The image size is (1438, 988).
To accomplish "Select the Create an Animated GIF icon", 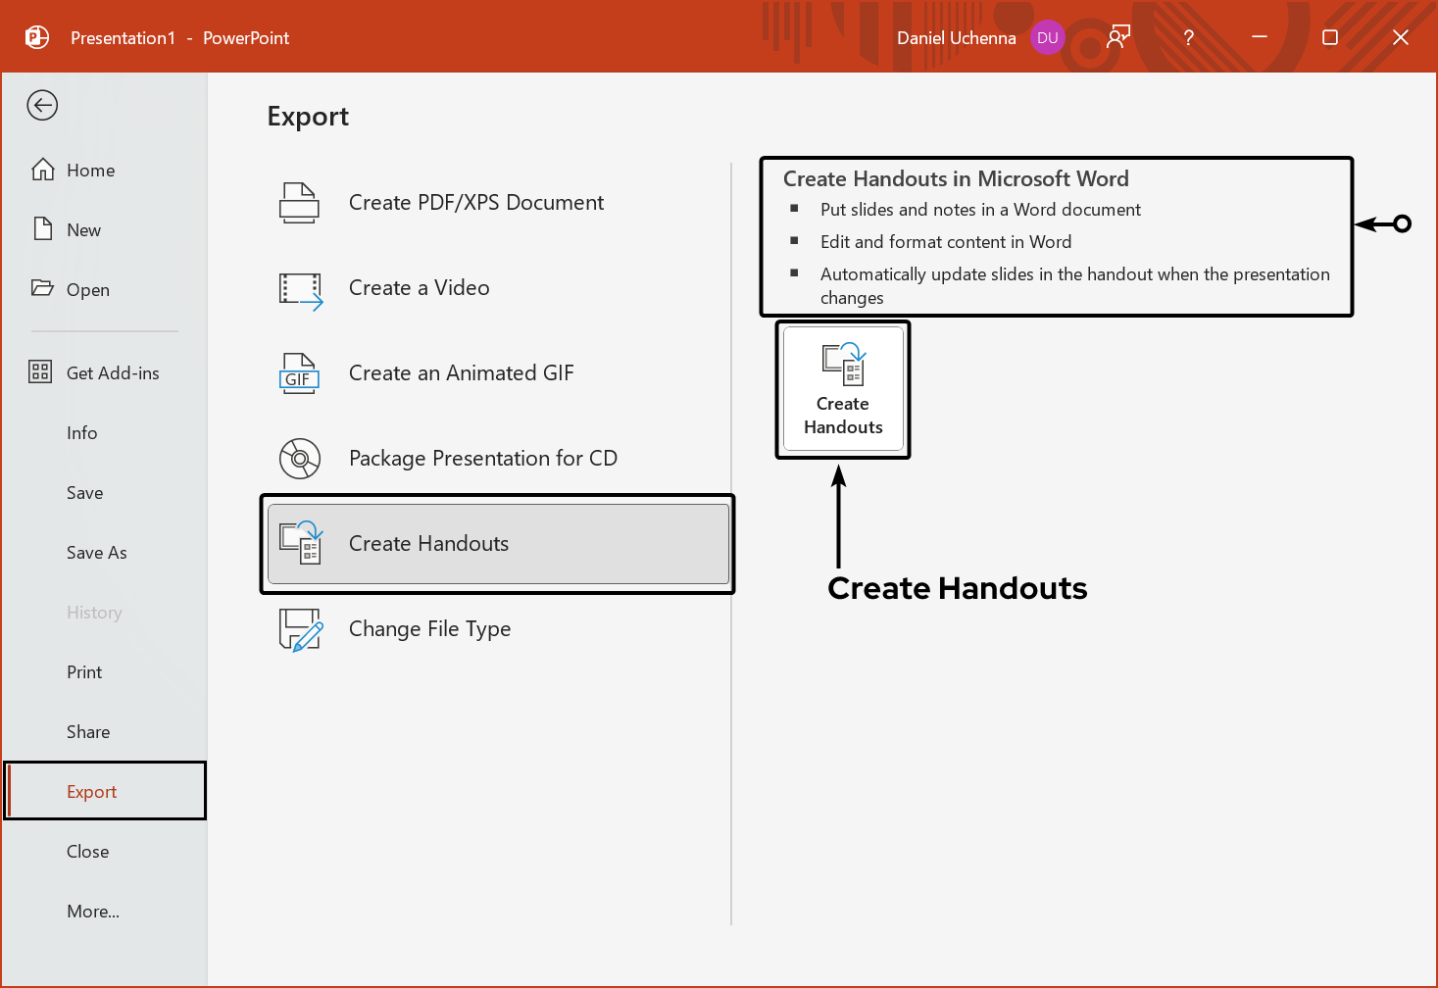I will tap(299, 373).
